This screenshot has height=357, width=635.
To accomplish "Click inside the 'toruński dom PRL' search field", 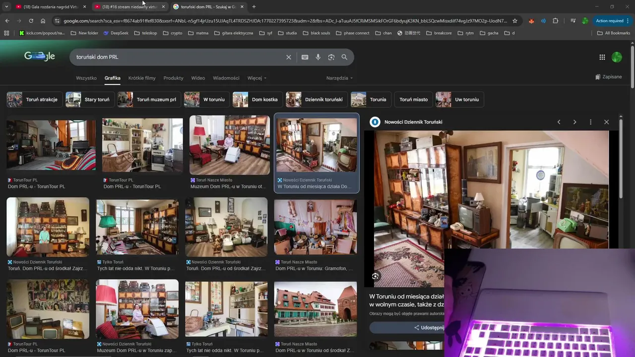I will pos(179,57).
